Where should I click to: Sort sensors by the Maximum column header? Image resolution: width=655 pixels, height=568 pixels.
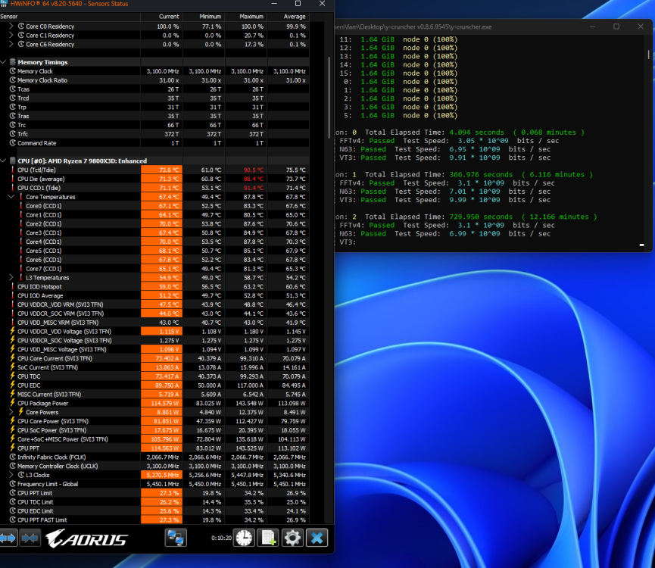point(251,16)
